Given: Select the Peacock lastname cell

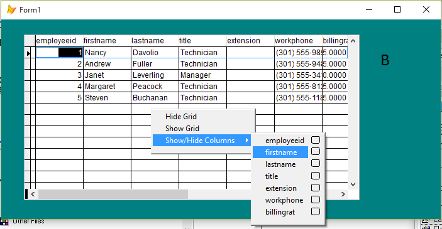Looking at the screenshot, I should [155, 87].
